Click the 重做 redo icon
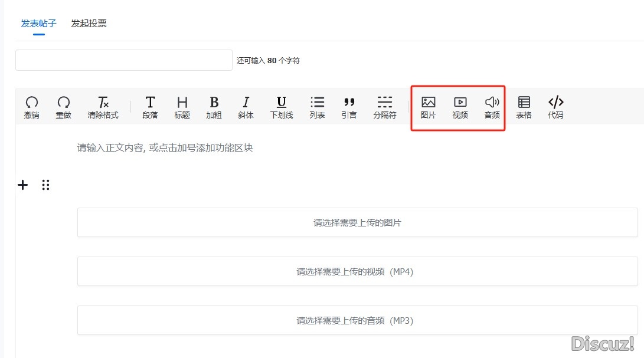The width and height of the screenshot is (644, 358). click(x=64, y=107)
